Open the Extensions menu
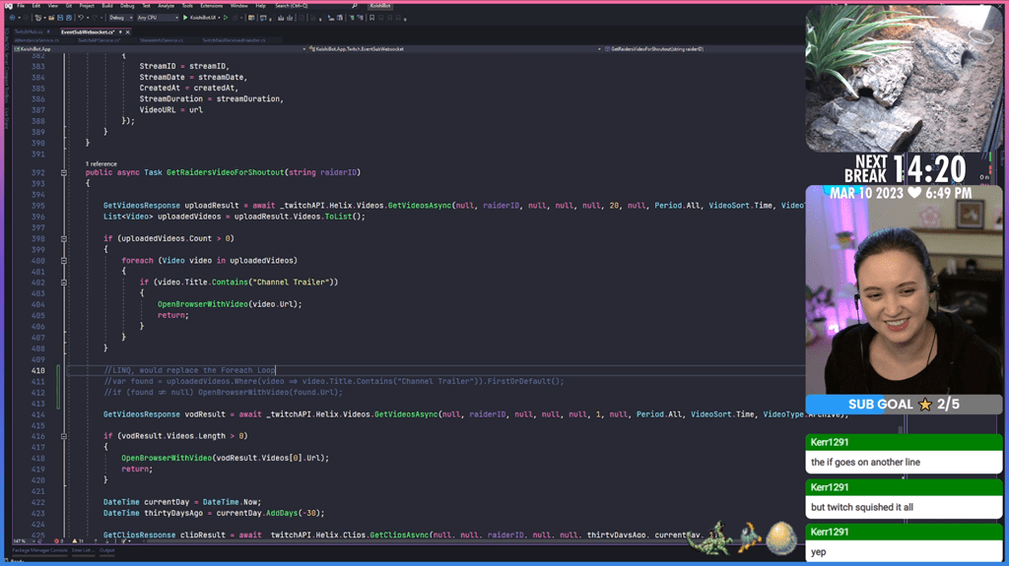 (211, 6)
